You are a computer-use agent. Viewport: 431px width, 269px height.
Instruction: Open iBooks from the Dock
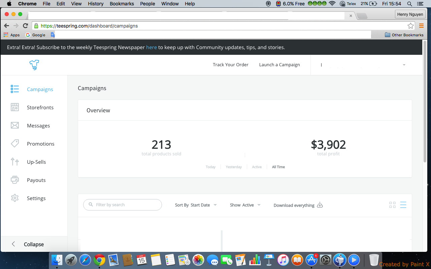tap(297, 260)
